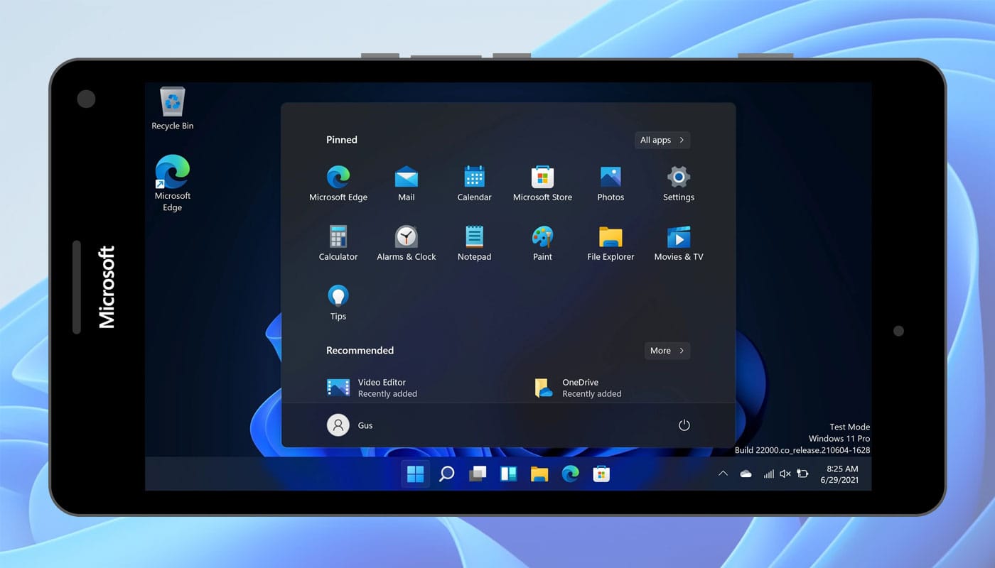Click the power button in the Start menu
Screen dimensions: 995x568
pos(684,425)
